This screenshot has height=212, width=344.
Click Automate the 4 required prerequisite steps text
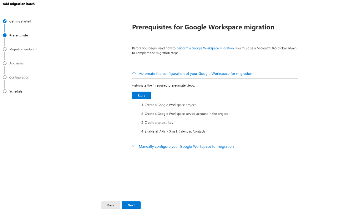pyautogui.click(x=163, y=86)
